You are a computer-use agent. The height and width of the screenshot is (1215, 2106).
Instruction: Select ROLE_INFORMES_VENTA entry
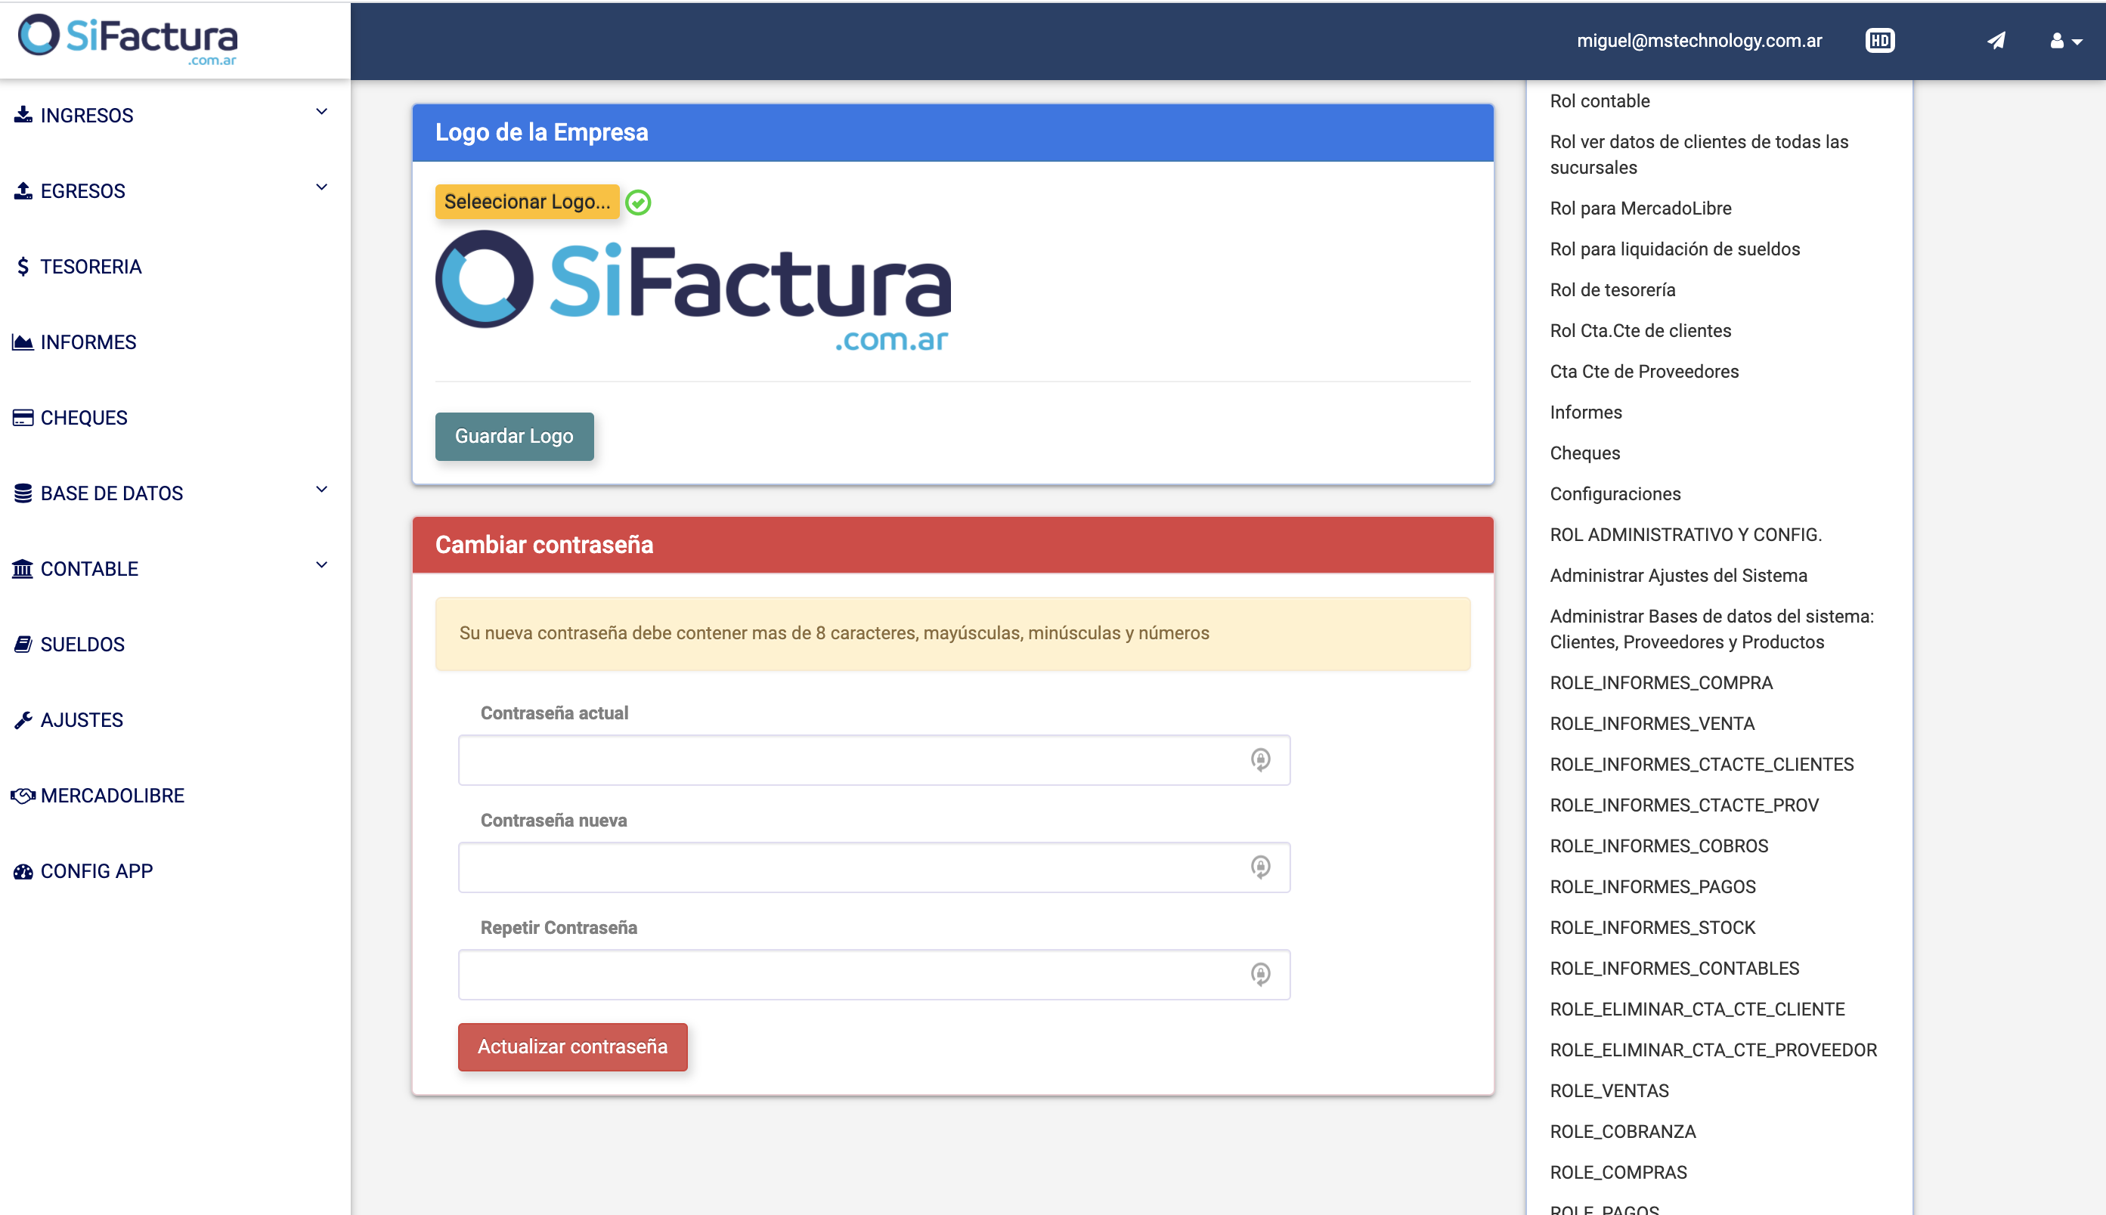(x=1652, y=724)
